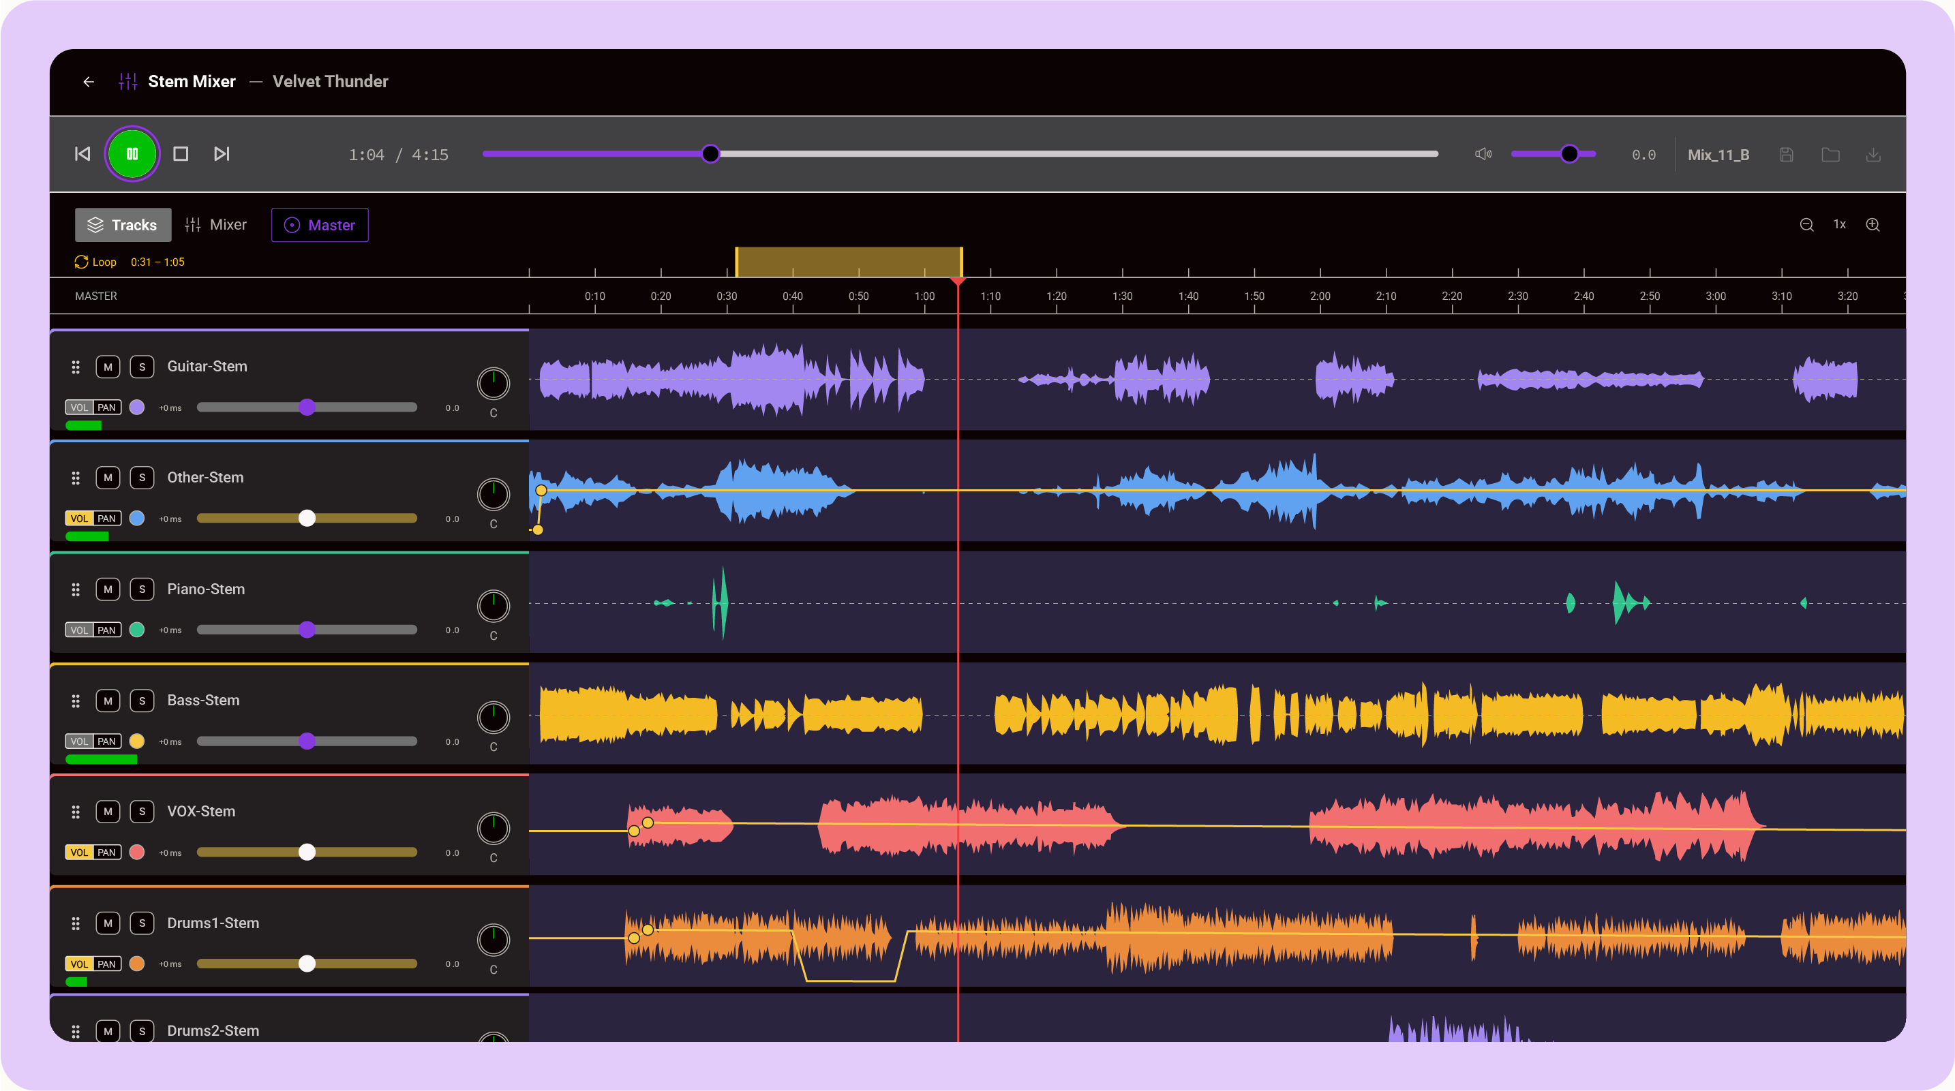This screenshot has height=1091, width=1955.
Task: Pause playback with the green button
Action: point(132,154)
